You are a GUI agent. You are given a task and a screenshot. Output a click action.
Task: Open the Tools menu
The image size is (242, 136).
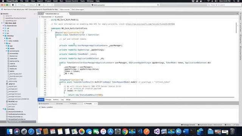tap(82, 1)
